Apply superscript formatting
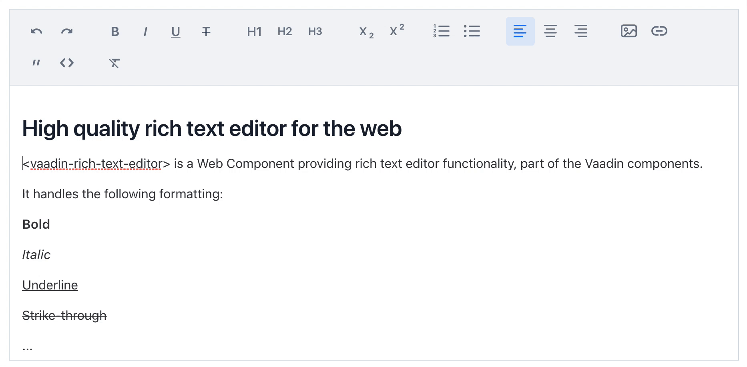Image resolution: width=747 pixels, height=367 pixels. 396,31
